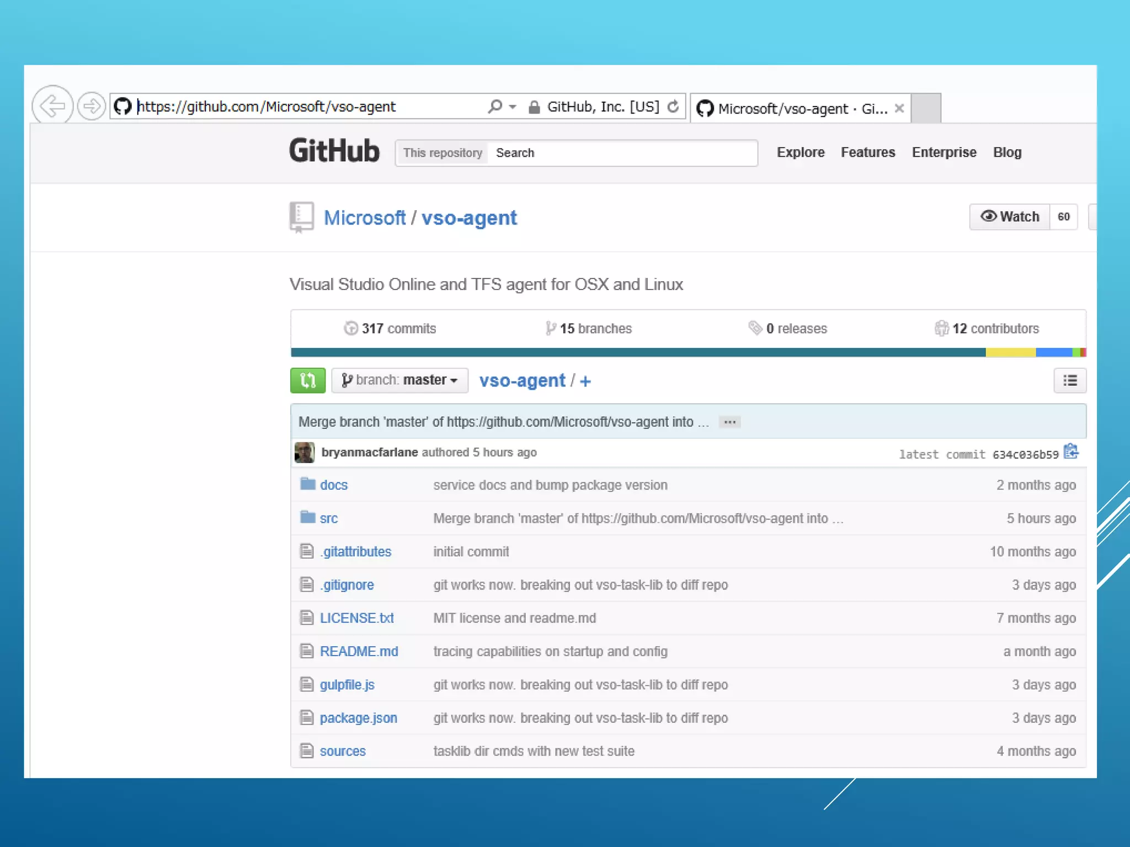The width and height of the screenshot is (1130, 847).
Task: Click the page refresh icon in address bar
Action: point(673,106)
